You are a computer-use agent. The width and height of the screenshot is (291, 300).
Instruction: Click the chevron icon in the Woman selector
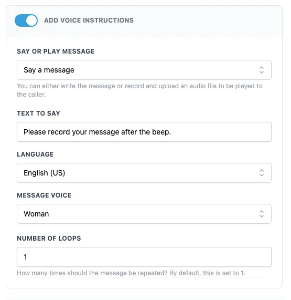tap(262, 214)
